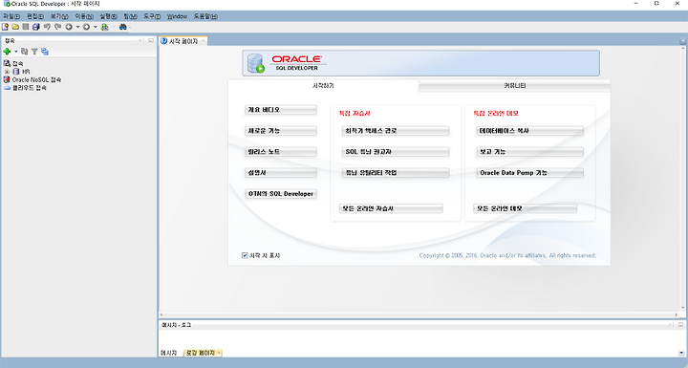Click the green plus New Connection icon
Viewport: 688px width, 368px height.
click(x=7, y=52)
